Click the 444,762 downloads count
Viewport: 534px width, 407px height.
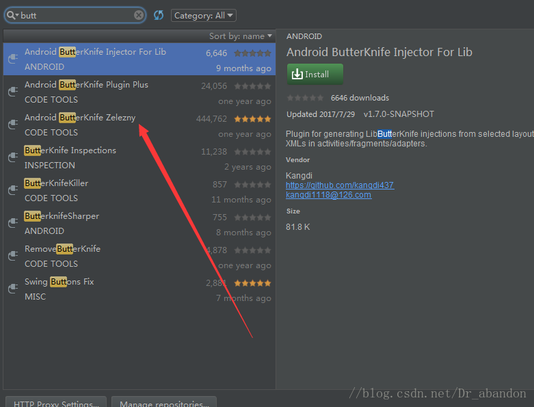click(x=211, y=119)
